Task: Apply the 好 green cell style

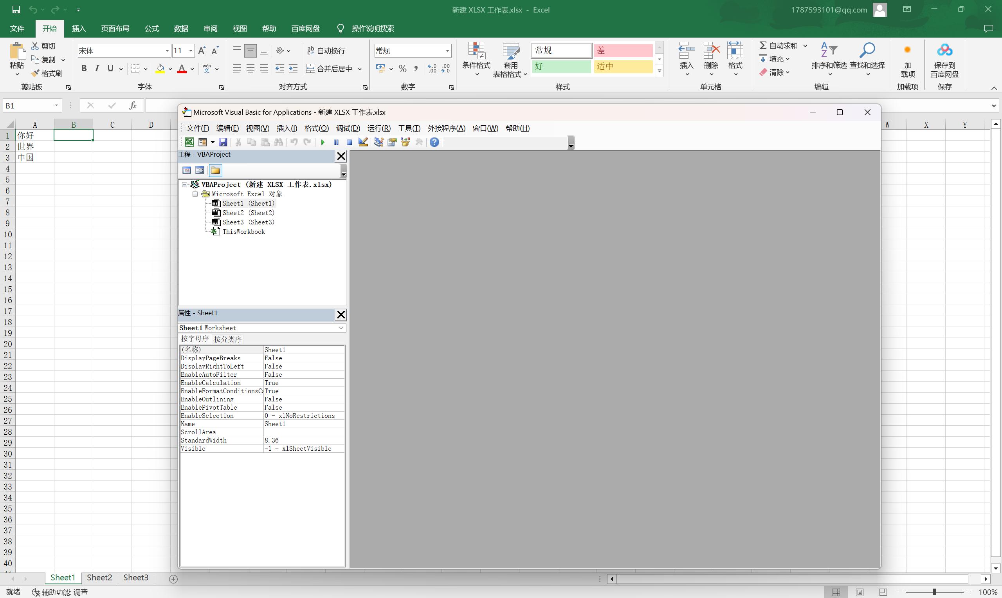Action: click(561, 67)
